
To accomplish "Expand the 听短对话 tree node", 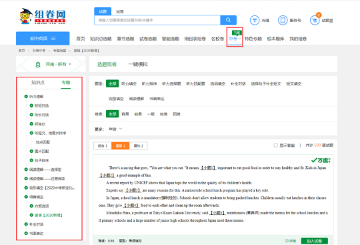I will pyautogui.click(x=31, y=105).
